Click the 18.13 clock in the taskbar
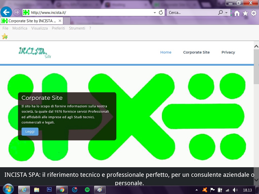Screen dimensions: 259x194 click(247, 190)
